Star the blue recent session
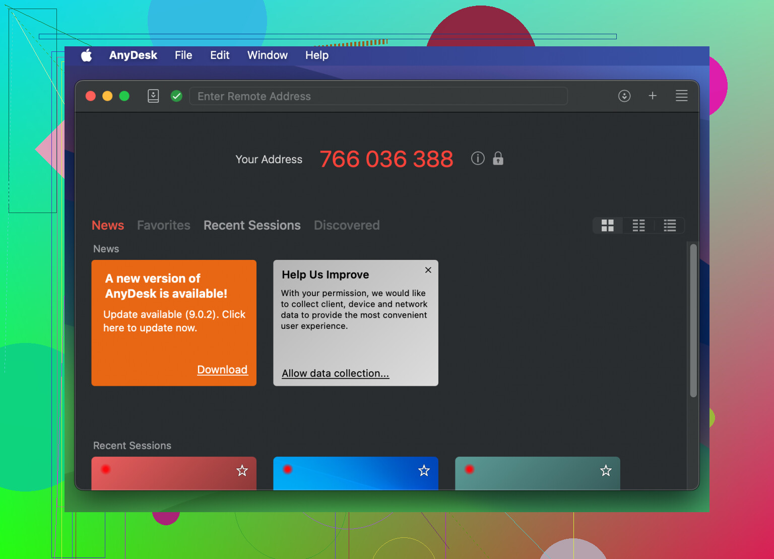The width and height of the screenshot is (774, 559). (424, 470)
